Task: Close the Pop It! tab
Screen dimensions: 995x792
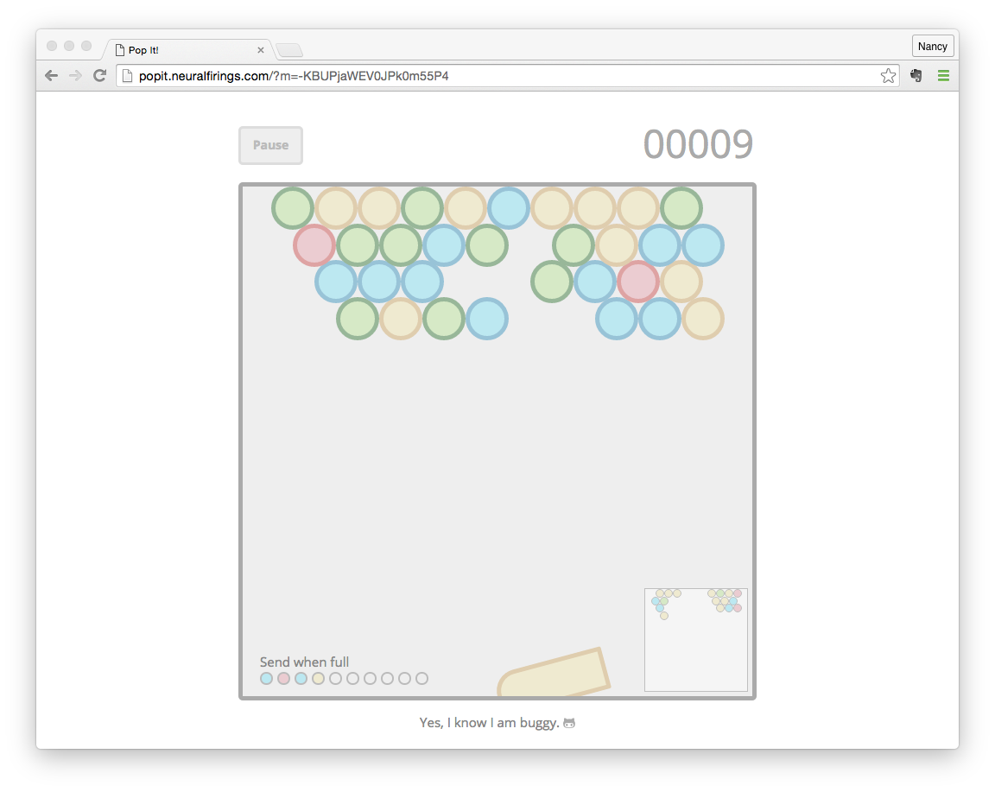Action: [261, 50]
